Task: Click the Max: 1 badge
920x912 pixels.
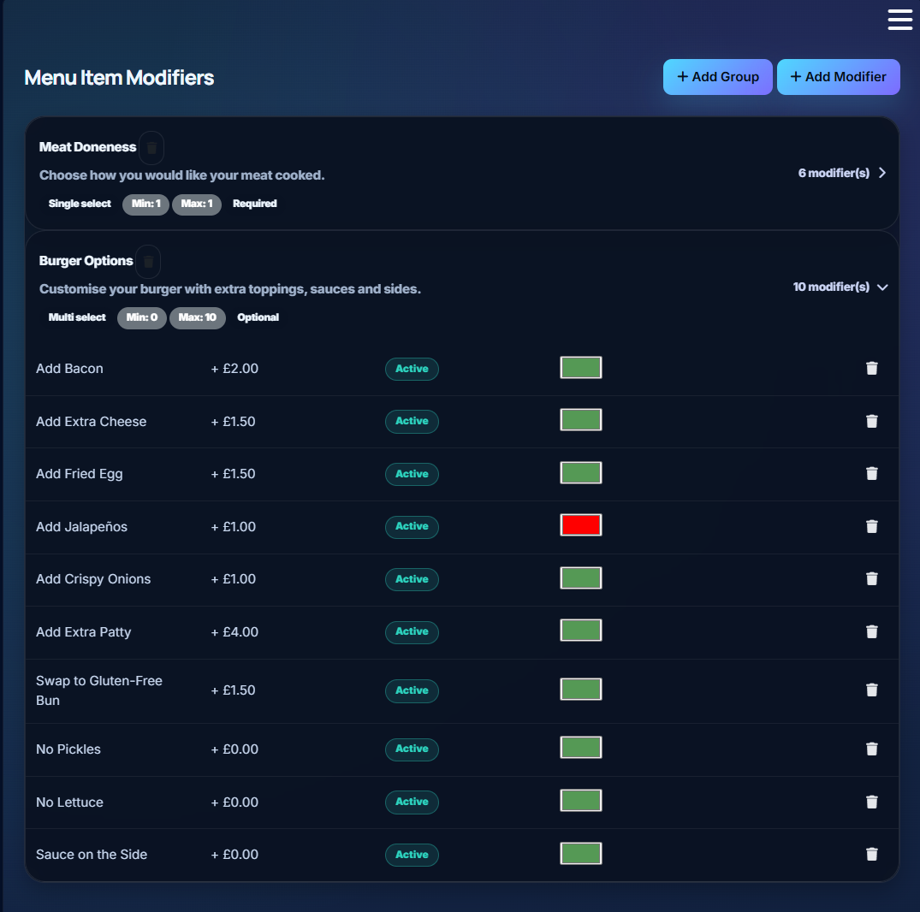Action: 197,204
